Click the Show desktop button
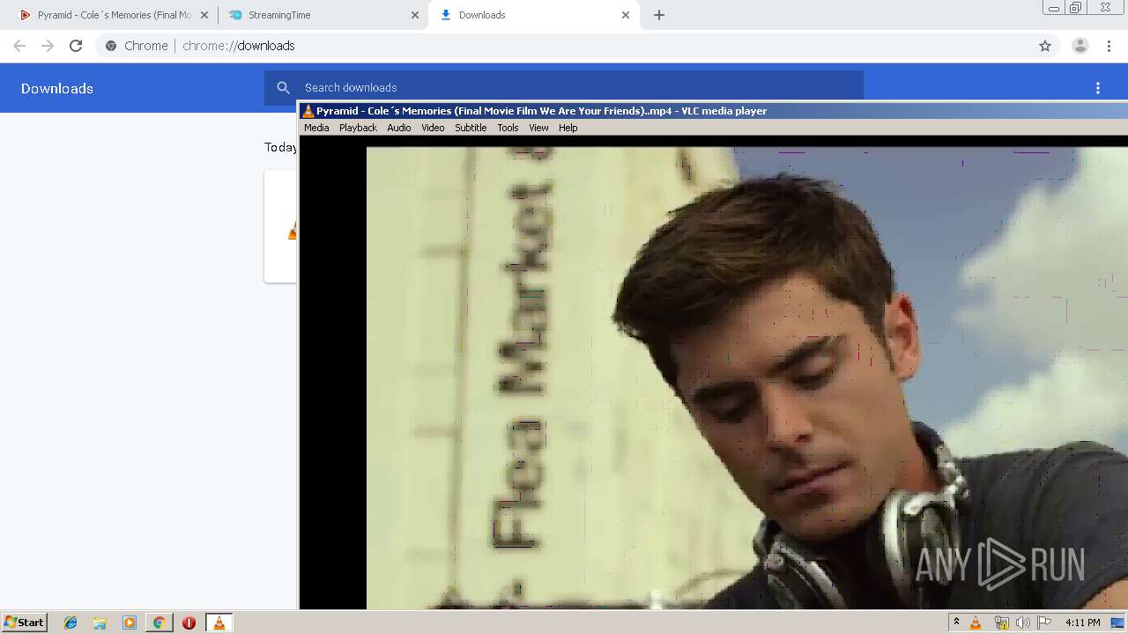The image size is (1128, 634). (x=1118, y=623)
